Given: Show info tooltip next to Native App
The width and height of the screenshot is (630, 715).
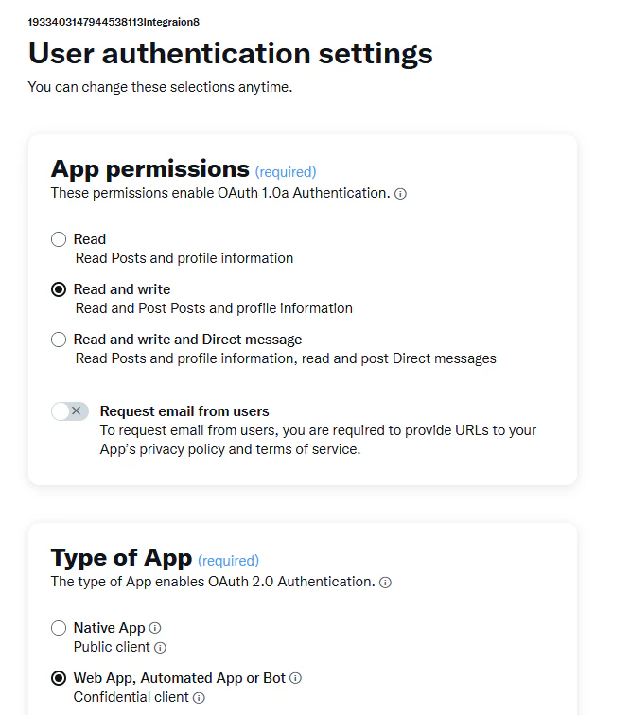Looking at the screenshot, I should tap(155, 628).
